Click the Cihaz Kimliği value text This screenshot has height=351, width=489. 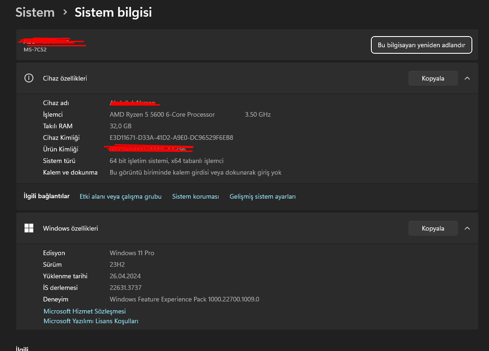coord(171,138)
